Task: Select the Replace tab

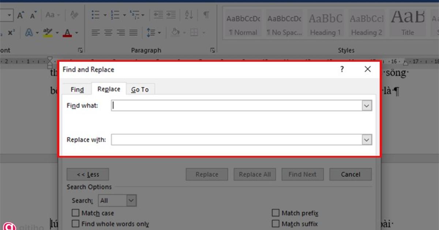Action: [109, 89]
